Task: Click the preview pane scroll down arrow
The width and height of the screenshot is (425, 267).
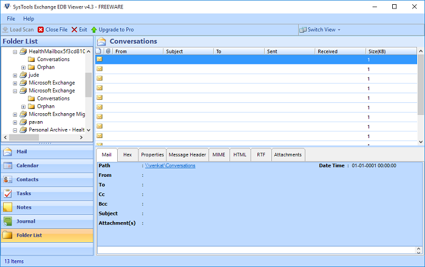Action: pos(419,252)
